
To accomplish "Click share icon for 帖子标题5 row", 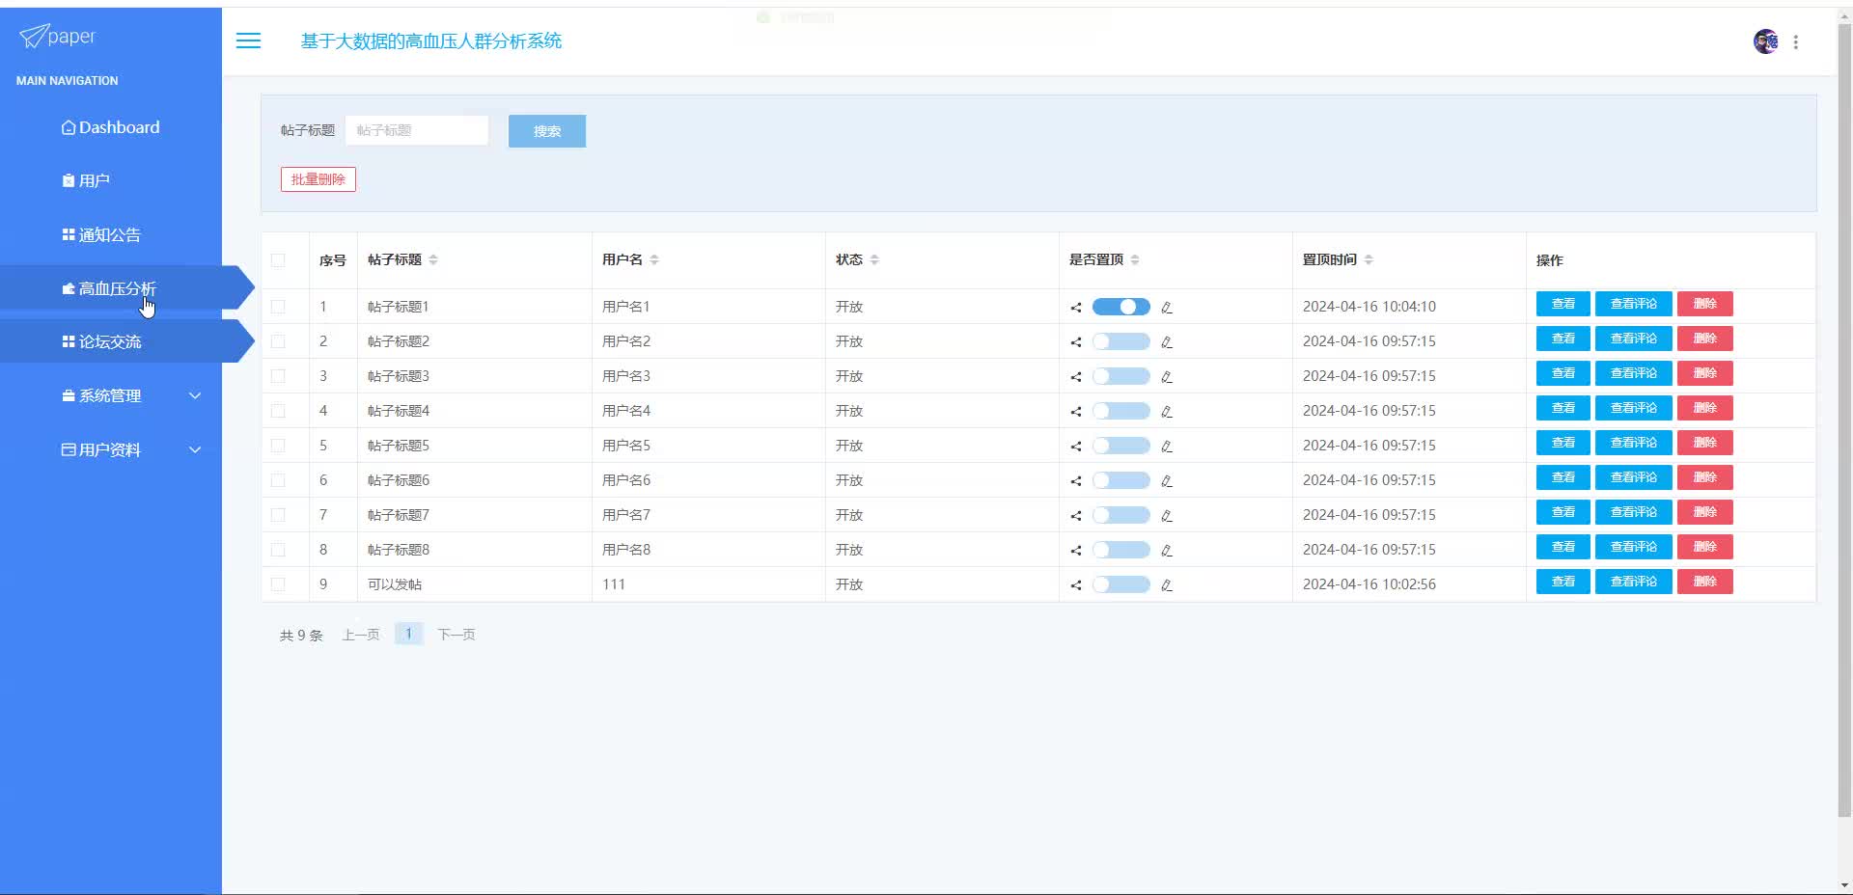I will point(1075,447).
